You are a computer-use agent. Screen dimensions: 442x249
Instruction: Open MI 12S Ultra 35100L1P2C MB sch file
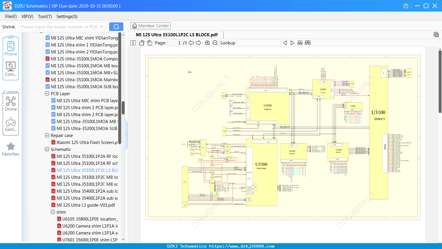[85, 184]
